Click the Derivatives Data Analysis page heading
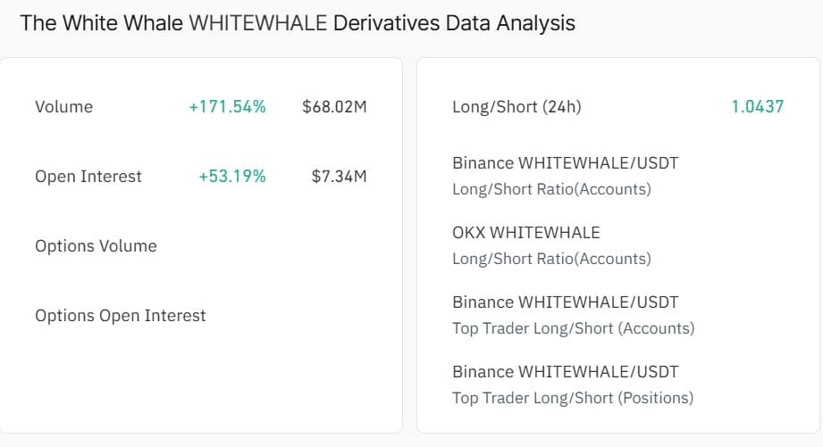The height and width of the screenshot is (447, 823). [x=453, y=23]
